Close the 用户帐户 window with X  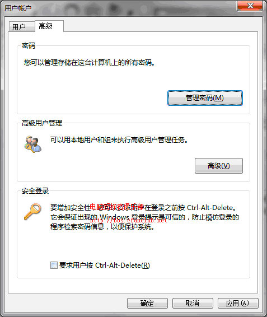[x=250, y=6]
